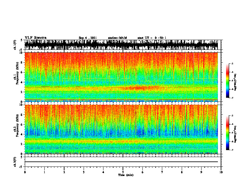The image size is (249, 193).
Task: Click the "-7" label on ch.2 color scale
Action: [232, 150]
